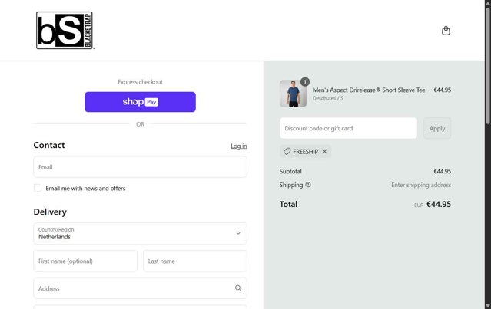Image resolution: width=491 pixels, height=309 pixels.
Task: Click the FREESHIP discount tag icon
Action: click(x=287, y=152)
